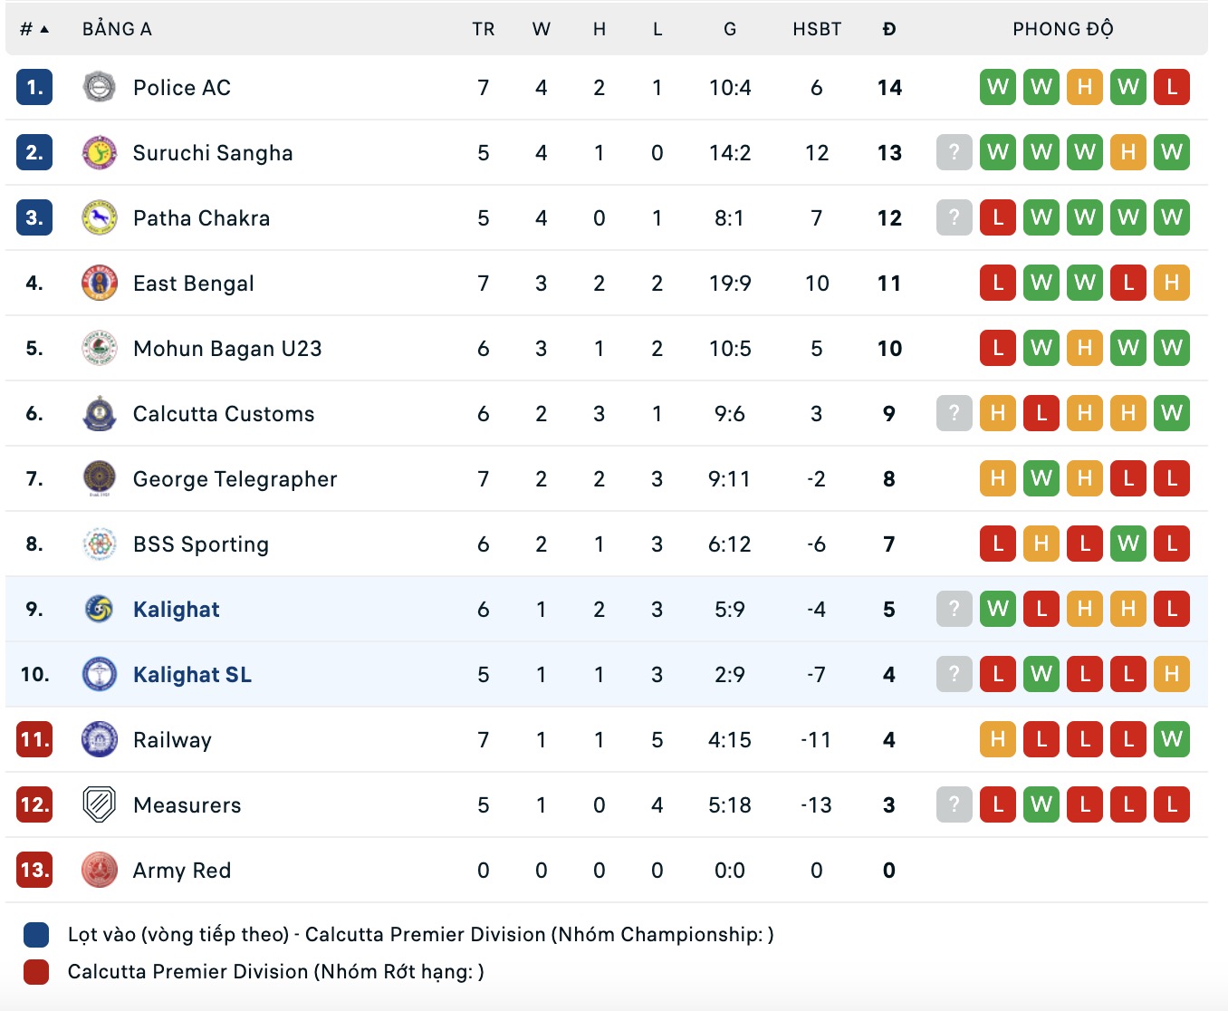The image size is (1228, 1011).
Task: Open the Army Red team crest
Action: pos(100,870)
